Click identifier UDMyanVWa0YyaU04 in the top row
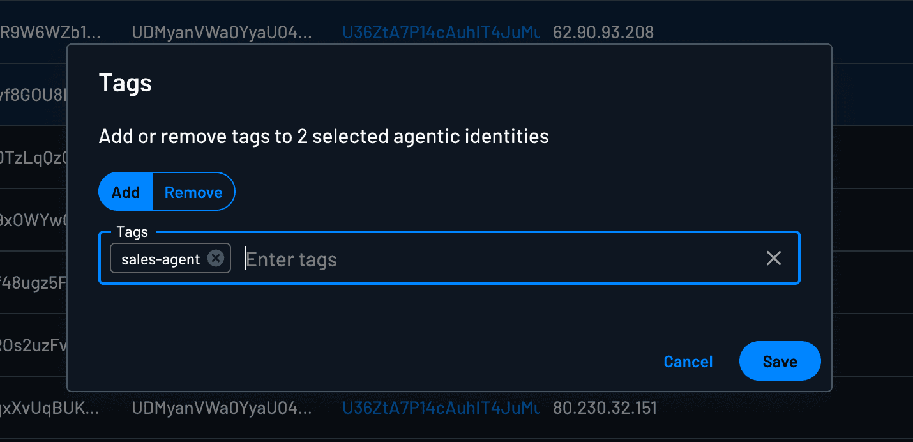Image resolution: width=913 pixels, height=442 pixels. pos(223,32)
